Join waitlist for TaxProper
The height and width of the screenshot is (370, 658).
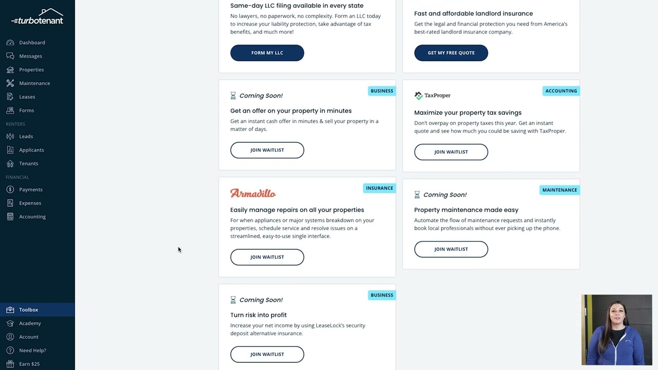451,152
